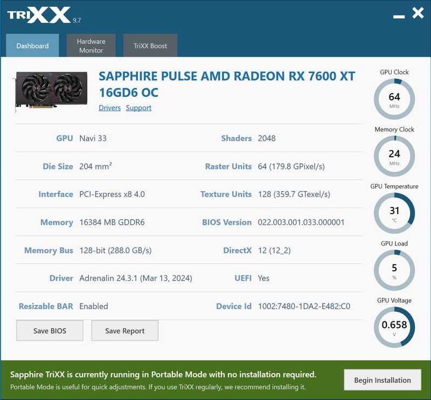This screenshot has width=431, height=400.
Task: Click the Device Id label
Action: click(x=234, y=306)
